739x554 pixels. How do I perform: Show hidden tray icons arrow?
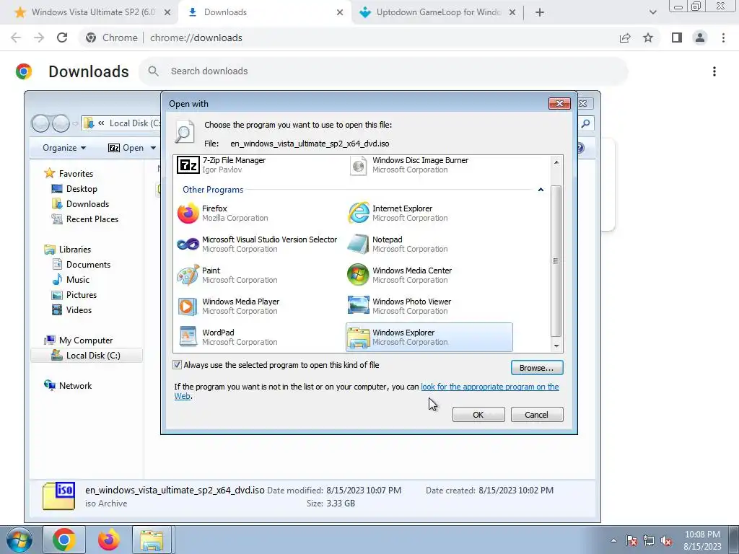pos(613,540)
